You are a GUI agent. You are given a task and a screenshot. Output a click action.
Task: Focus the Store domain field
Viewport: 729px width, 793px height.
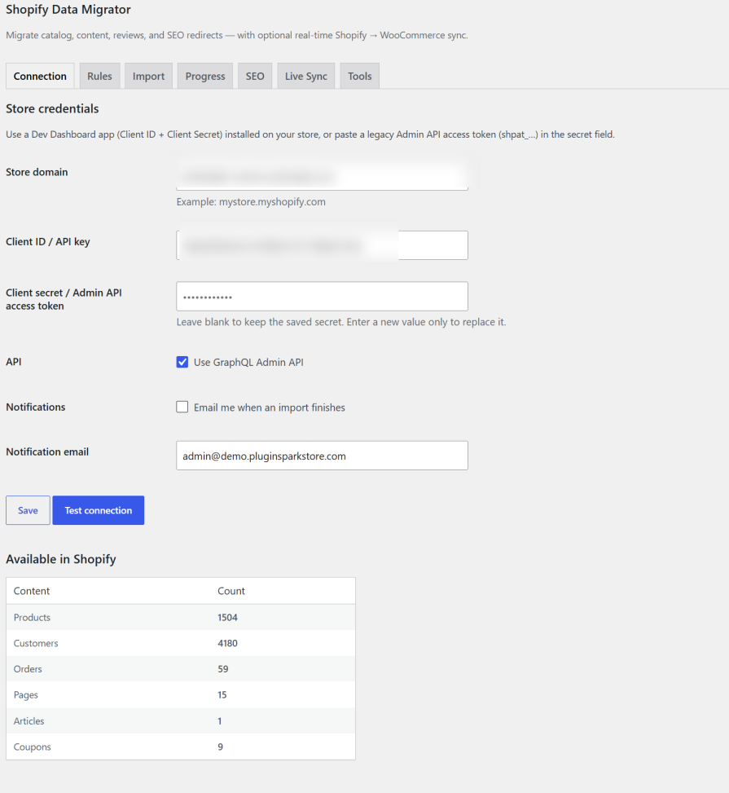pyautogui.click(x=322, y=176)
